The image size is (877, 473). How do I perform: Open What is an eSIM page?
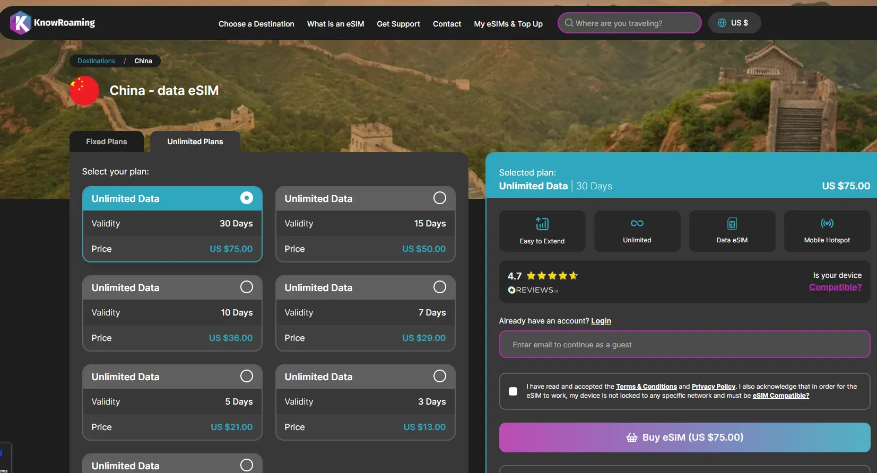pyautogui.click(x=336, y=24)
